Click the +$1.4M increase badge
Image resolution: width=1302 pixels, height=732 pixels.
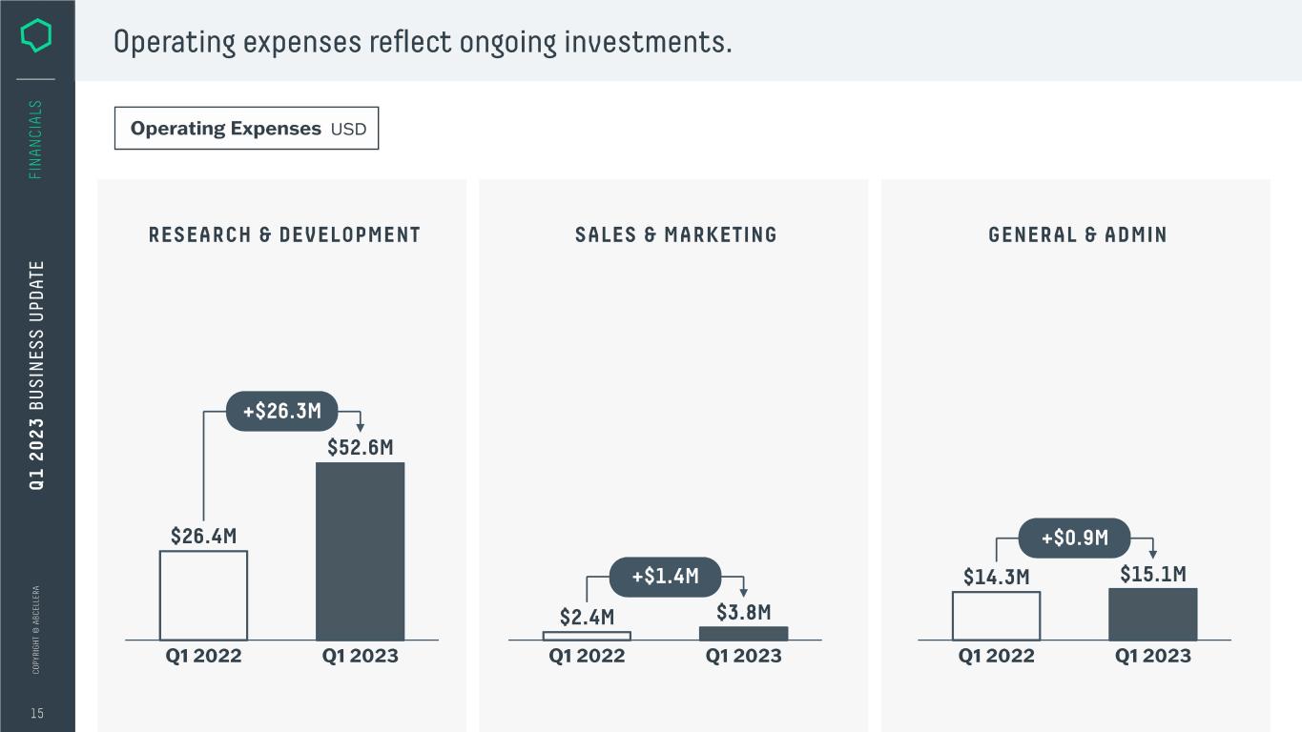coord(666,576)
